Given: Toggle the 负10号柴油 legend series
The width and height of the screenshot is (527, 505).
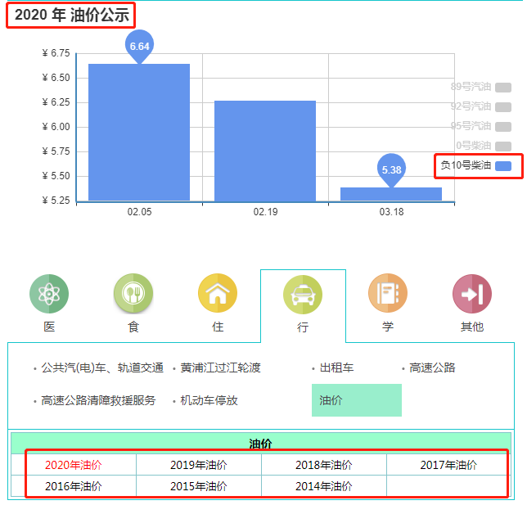Looking at the screenshot, I should pos(476,165).
